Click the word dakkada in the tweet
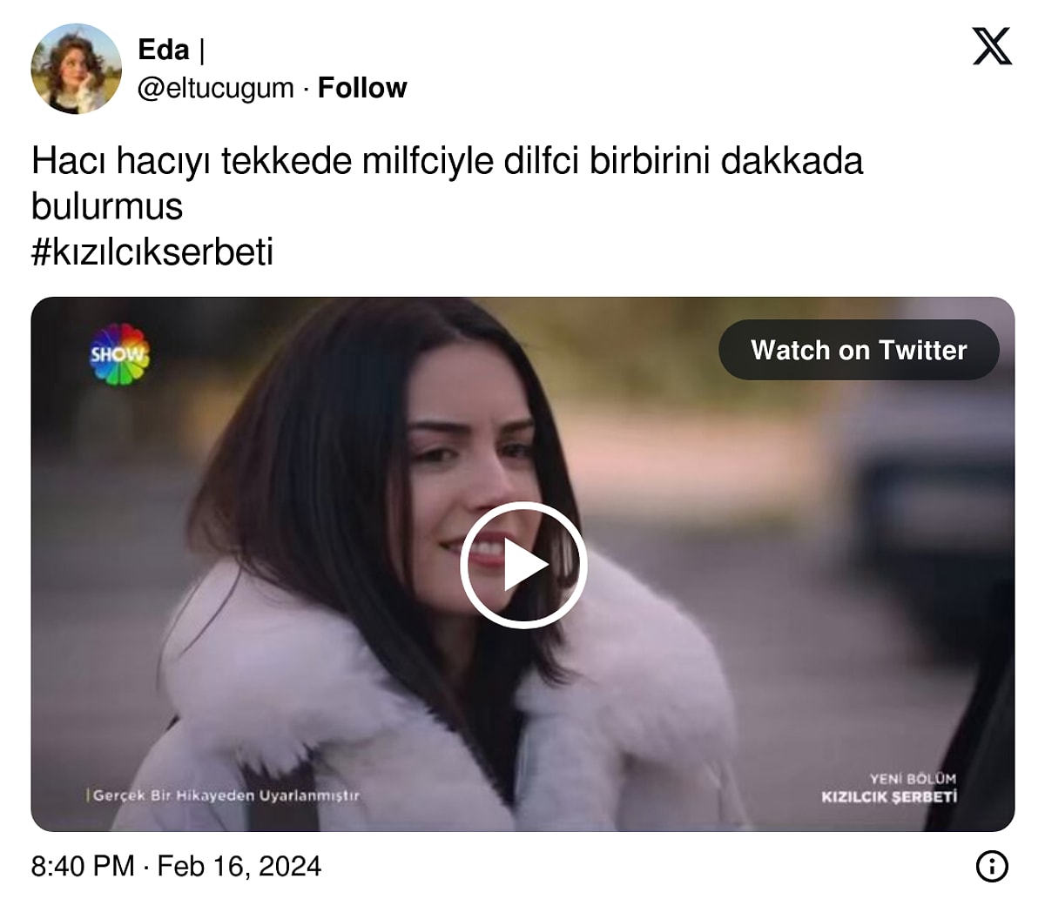Screen dimensions: 1045x919 pos(792,162)
